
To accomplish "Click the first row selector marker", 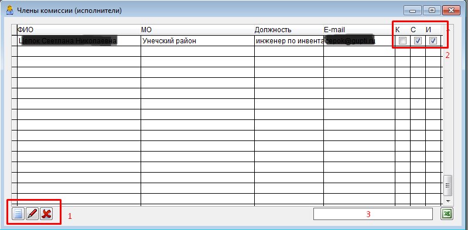I will coord(14,40).
